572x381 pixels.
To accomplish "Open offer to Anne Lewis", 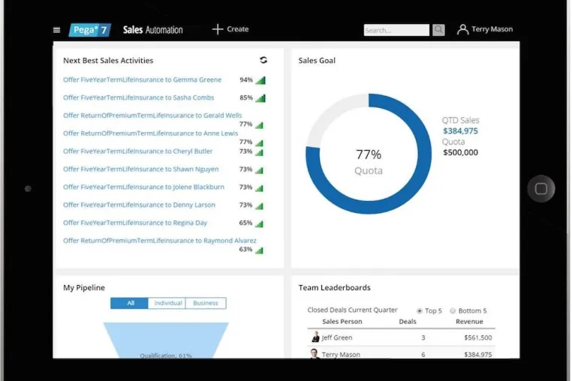I will pos(150,133).
